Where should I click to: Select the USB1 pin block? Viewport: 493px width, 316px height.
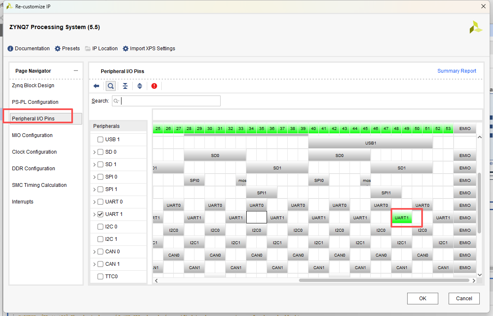(370, 143)
